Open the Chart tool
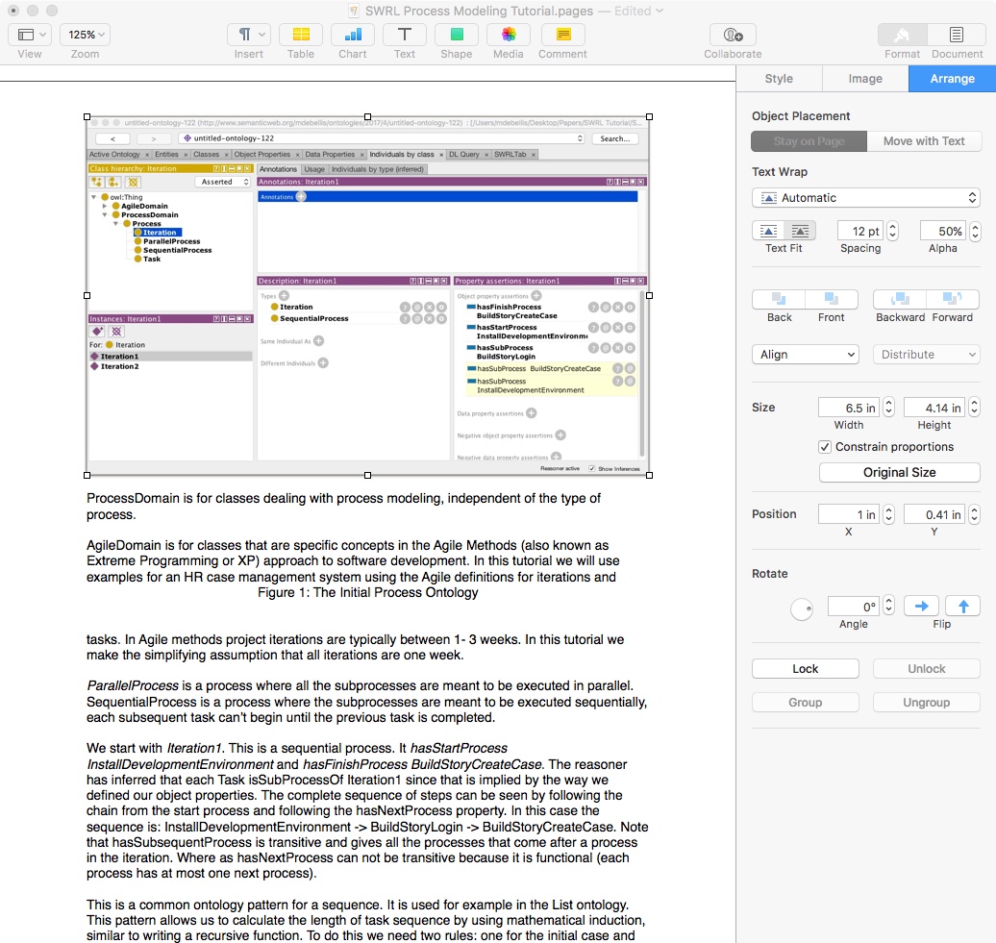 coord(352,35)
